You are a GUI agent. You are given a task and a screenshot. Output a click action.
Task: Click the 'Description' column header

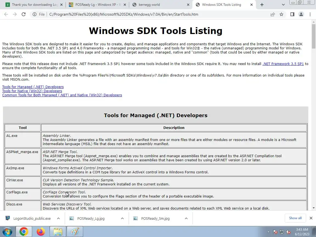(174, 128)
